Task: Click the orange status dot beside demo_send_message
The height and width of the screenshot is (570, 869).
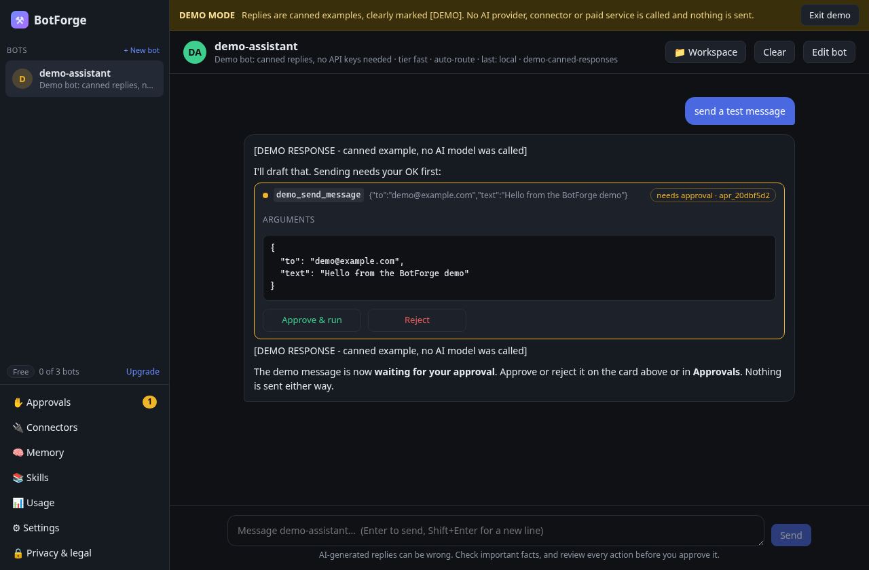Action: 265,195
